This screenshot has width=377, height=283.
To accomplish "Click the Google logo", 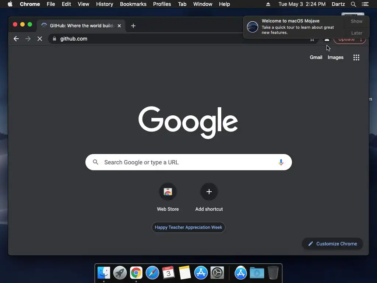I will point(188,122).
